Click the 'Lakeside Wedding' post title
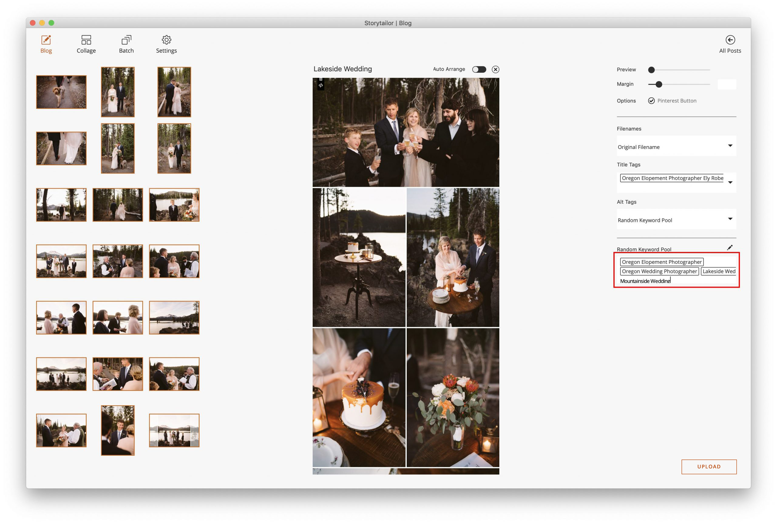Viewport: 777px width, 523px height. [343, 69]
